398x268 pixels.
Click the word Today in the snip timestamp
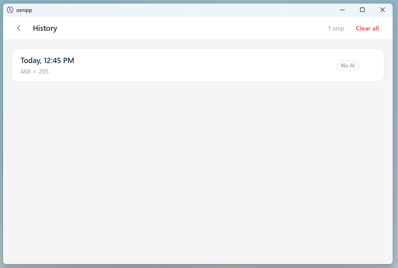click(x=30, y=60)
